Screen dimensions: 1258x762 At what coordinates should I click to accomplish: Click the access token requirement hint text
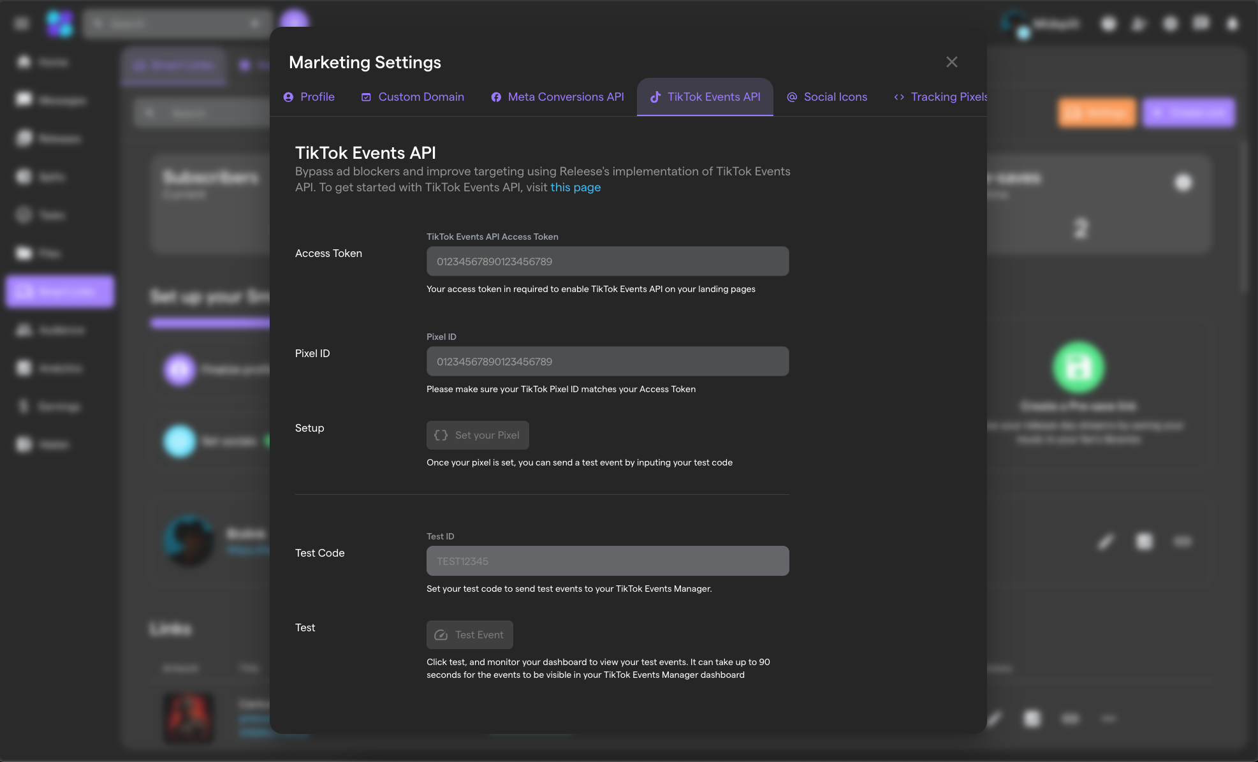click(x=591, y=289)
